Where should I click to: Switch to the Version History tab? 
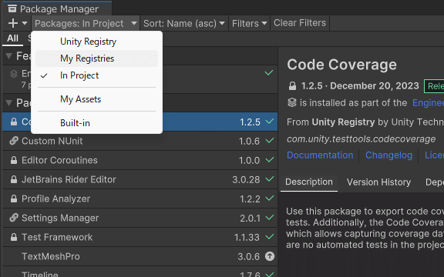[378, 182]
